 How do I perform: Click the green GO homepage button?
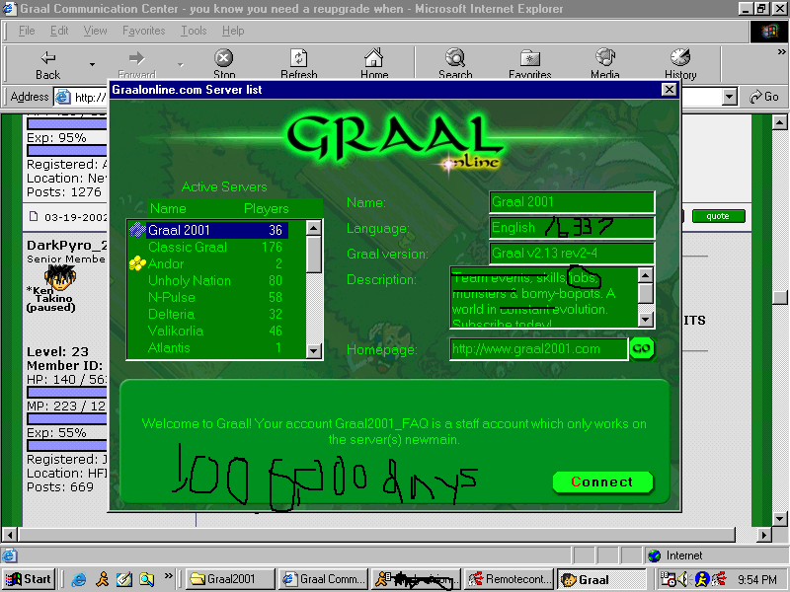(642, 348)
